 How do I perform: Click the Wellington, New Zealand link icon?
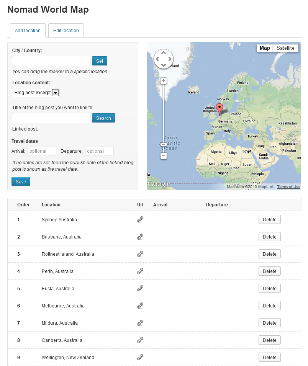pyautogui.click(x=140, y=358)
